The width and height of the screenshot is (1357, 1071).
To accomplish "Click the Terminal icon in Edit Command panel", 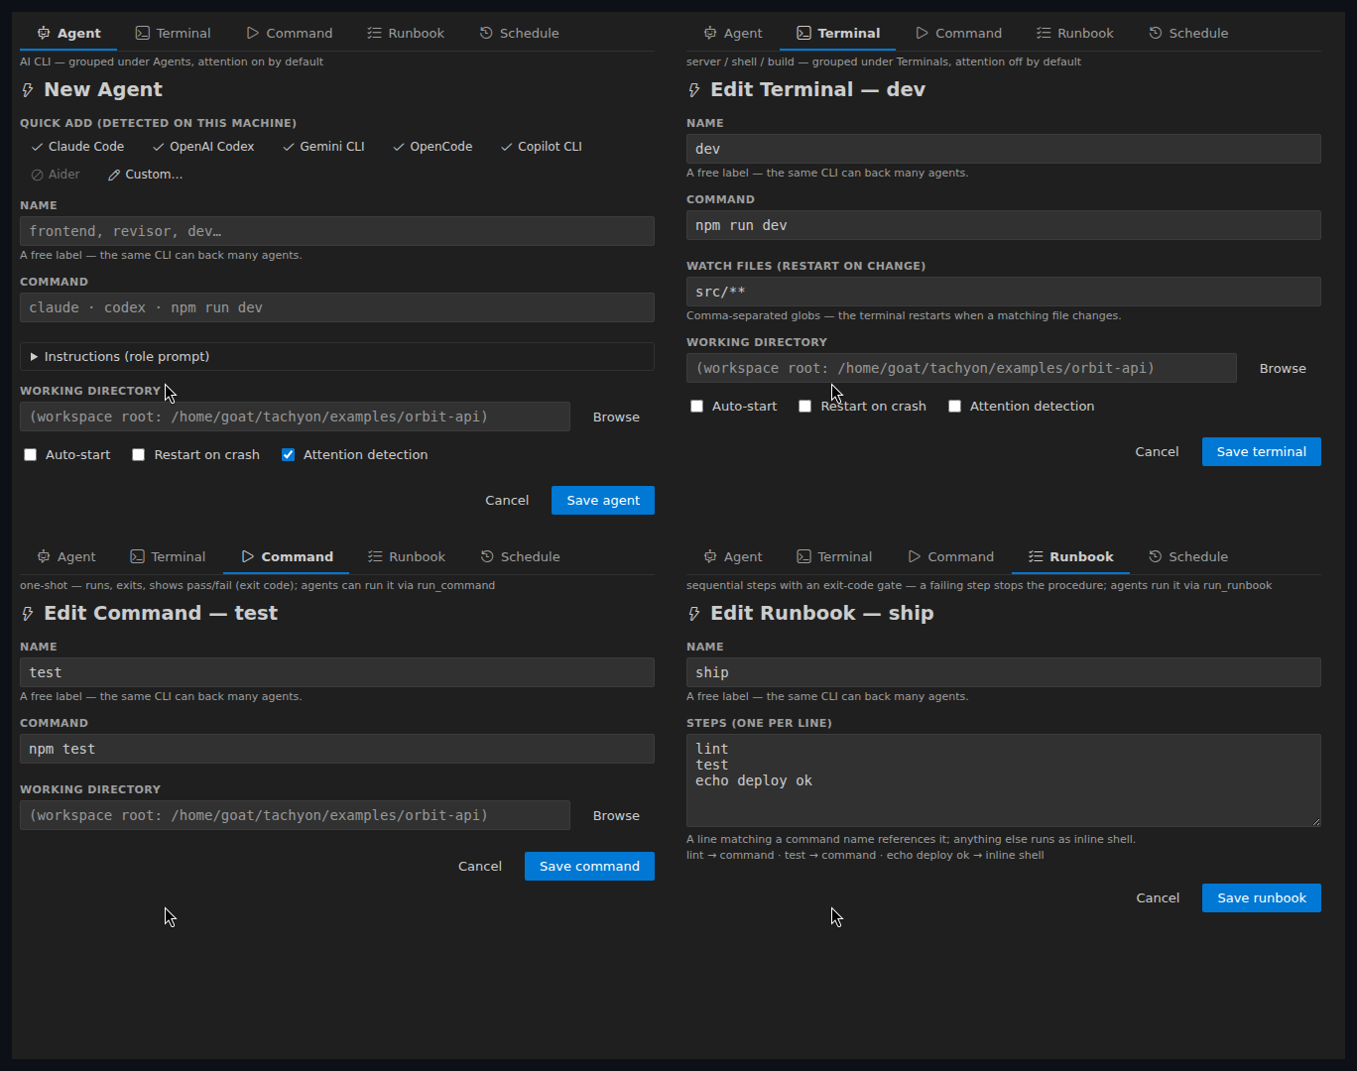I will point(138,556).
